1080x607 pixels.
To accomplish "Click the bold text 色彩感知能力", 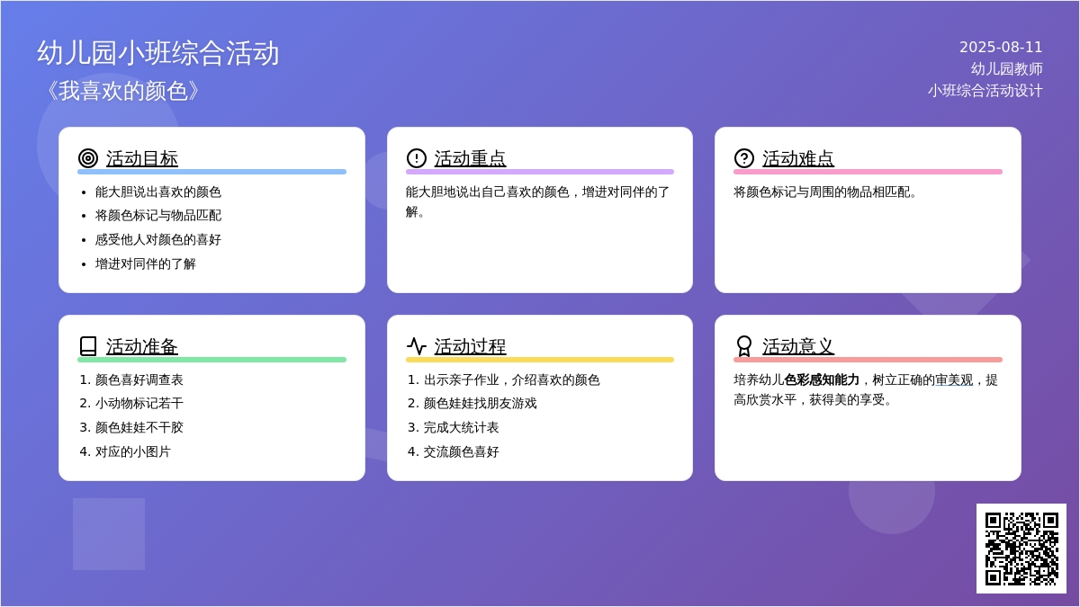I will (x=822, y=379).
